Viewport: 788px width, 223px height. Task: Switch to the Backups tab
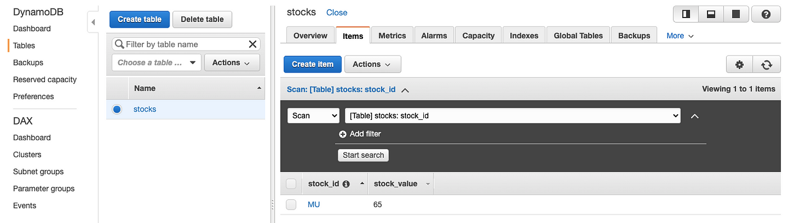point(634,35)
